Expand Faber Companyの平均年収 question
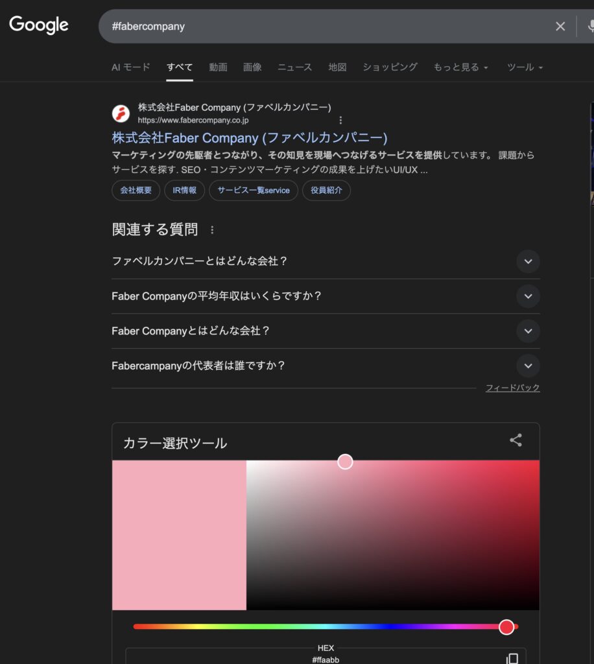The width and height of the screenshot is (594, 664). tap(528, 296)
